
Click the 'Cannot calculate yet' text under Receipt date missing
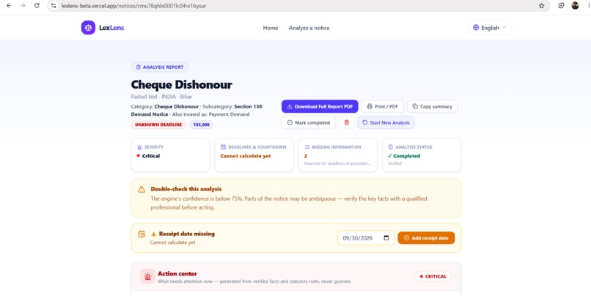pyautogui.click(x=172, y=243)
